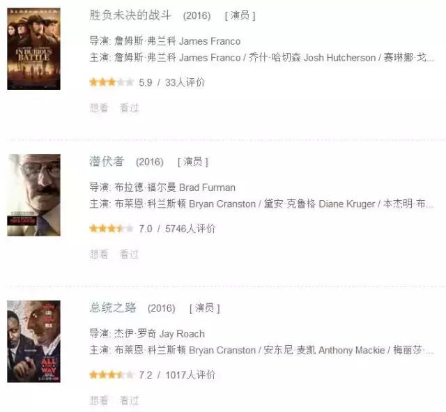This screenshot has height=412, width=446.
Task: Open the 1017人评价 reviews link
Action: (190, 375)
